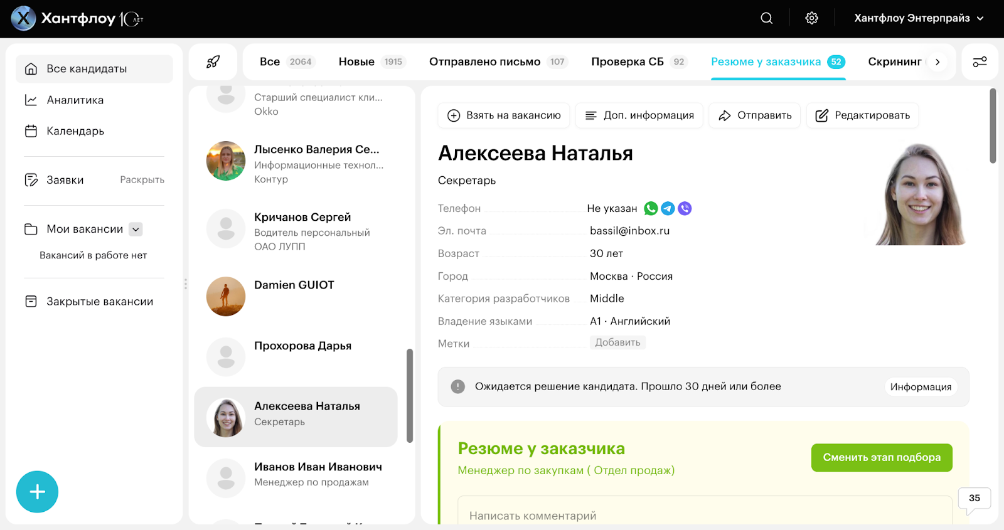Click the rocket icon button
1004x530 pixels.
point(213,61)
